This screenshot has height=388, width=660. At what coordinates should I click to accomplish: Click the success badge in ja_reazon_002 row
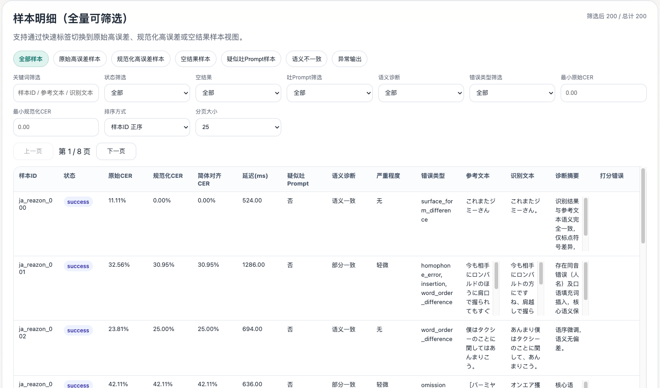(x=78, y=331)
